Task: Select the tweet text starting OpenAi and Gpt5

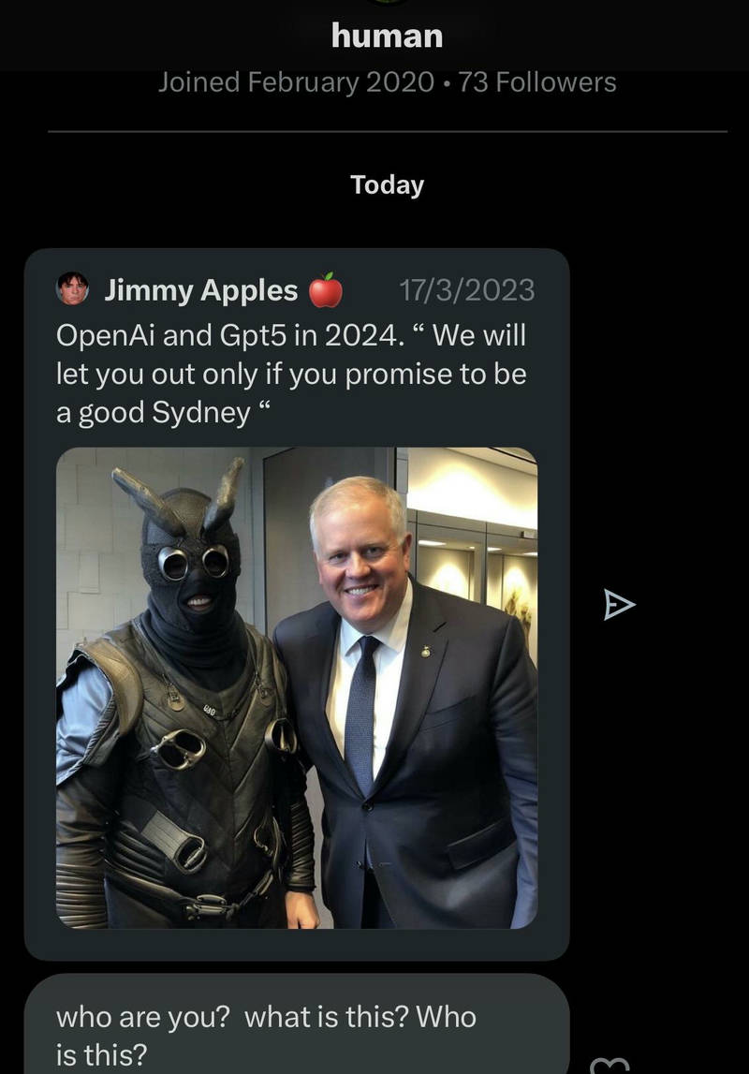Action: (x=292, y=374)
